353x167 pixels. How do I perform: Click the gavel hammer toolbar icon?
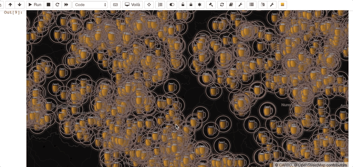tap(211, 5)
